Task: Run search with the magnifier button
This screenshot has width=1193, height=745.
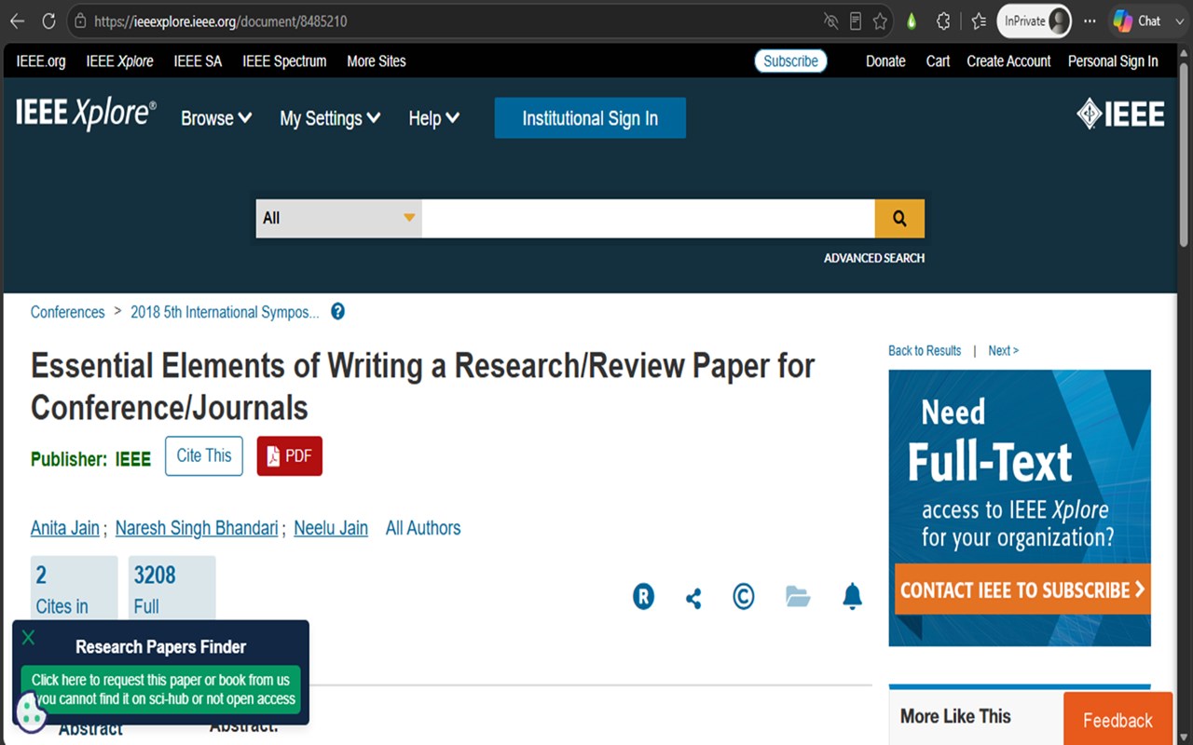Action: click(x=899, y=218)
